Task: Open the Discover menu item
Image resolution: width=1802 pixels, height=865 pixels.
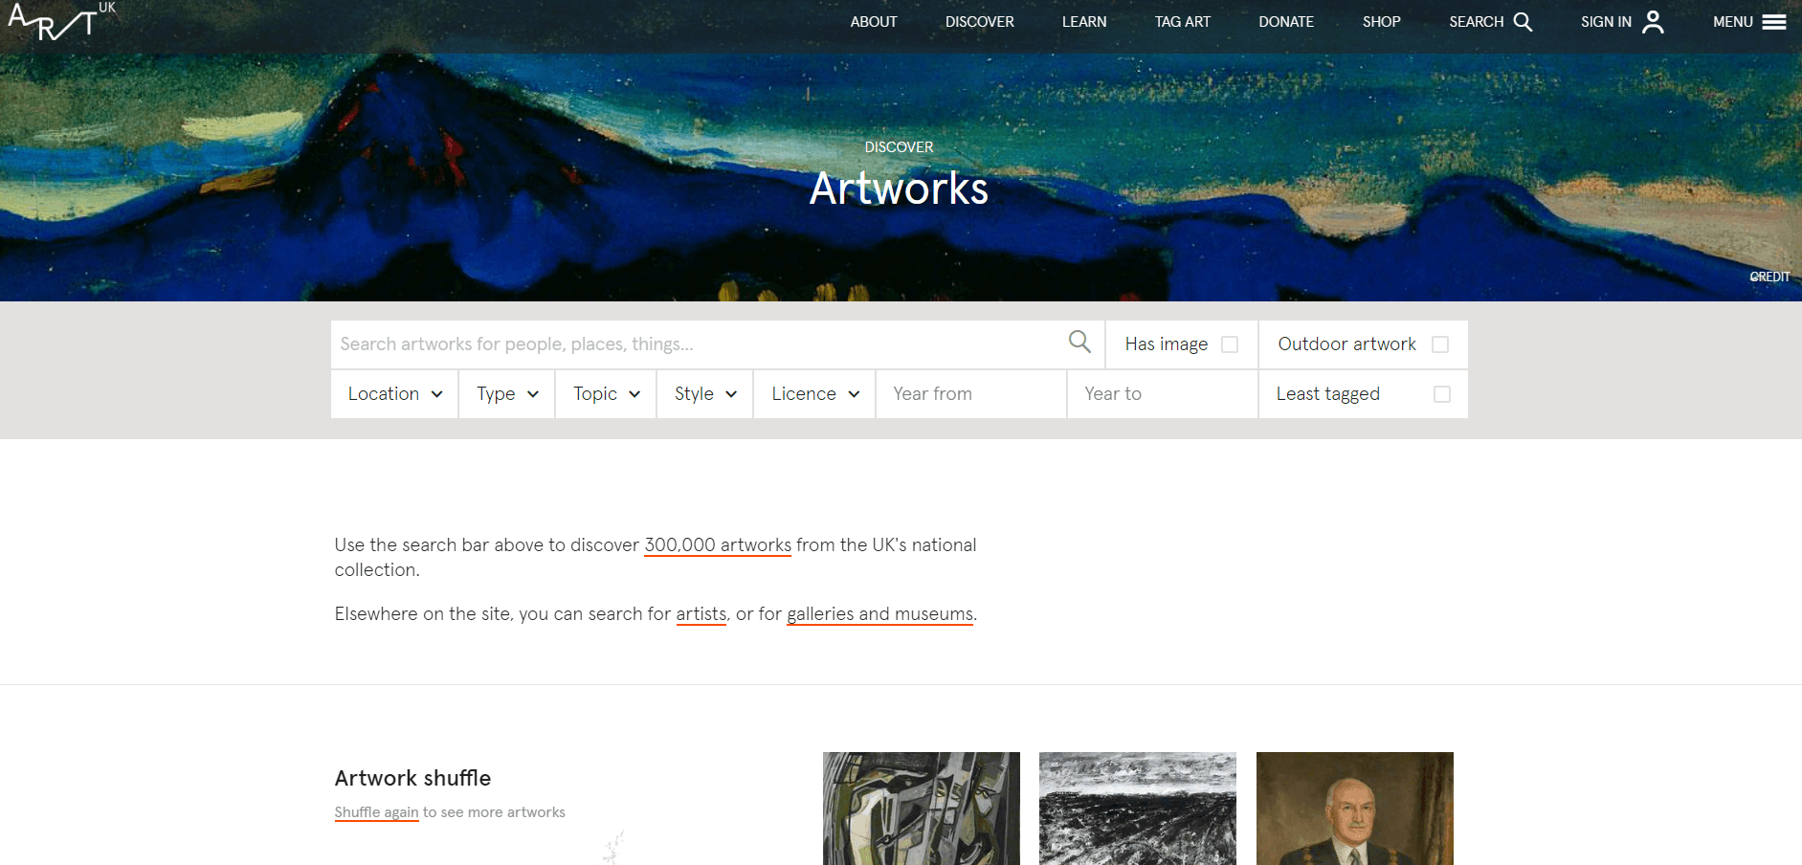Action: pyautogui.click(x=980, y=22)
